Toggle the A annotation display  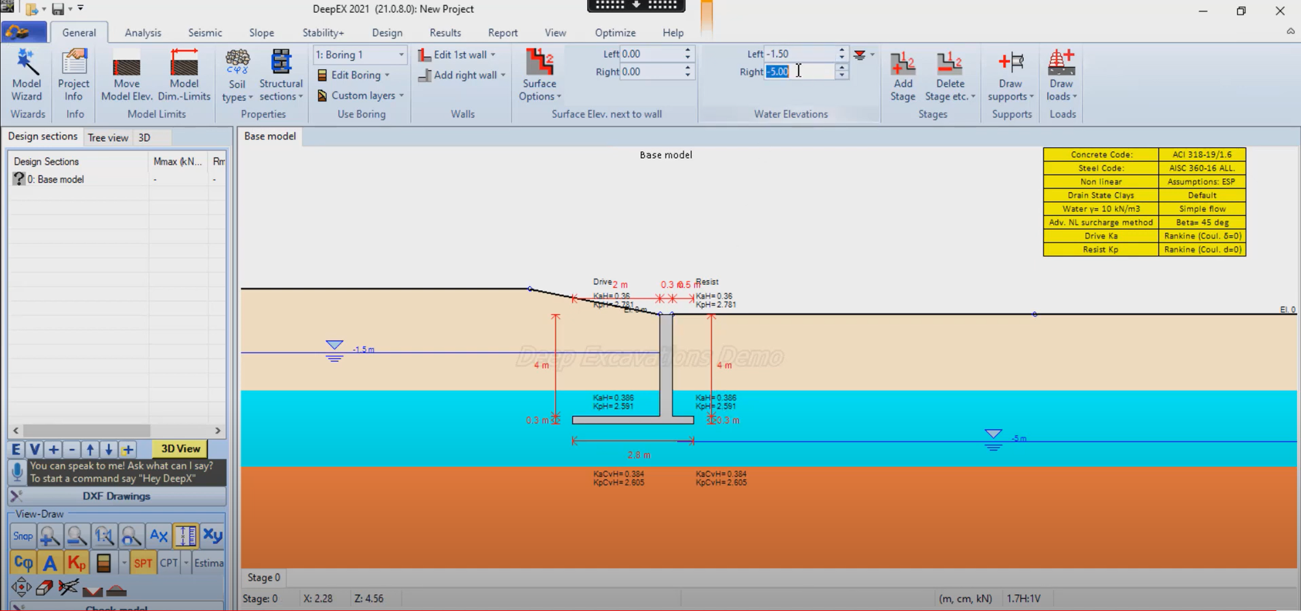click(49, 563)
